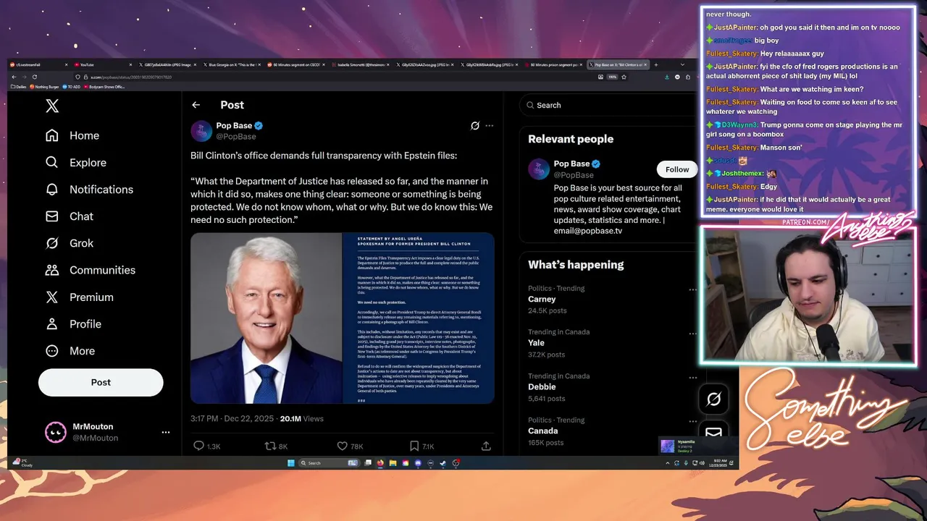The width and height of the screenshot is (927, 521).
Task: Open Pop Base name on the post
Action: (x=234, y=125)
